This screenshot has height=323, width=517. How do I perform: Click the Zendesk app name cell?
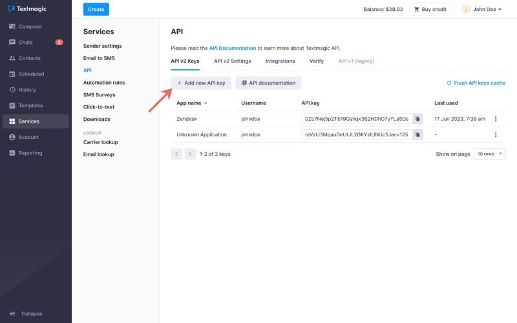coord(187,119)
